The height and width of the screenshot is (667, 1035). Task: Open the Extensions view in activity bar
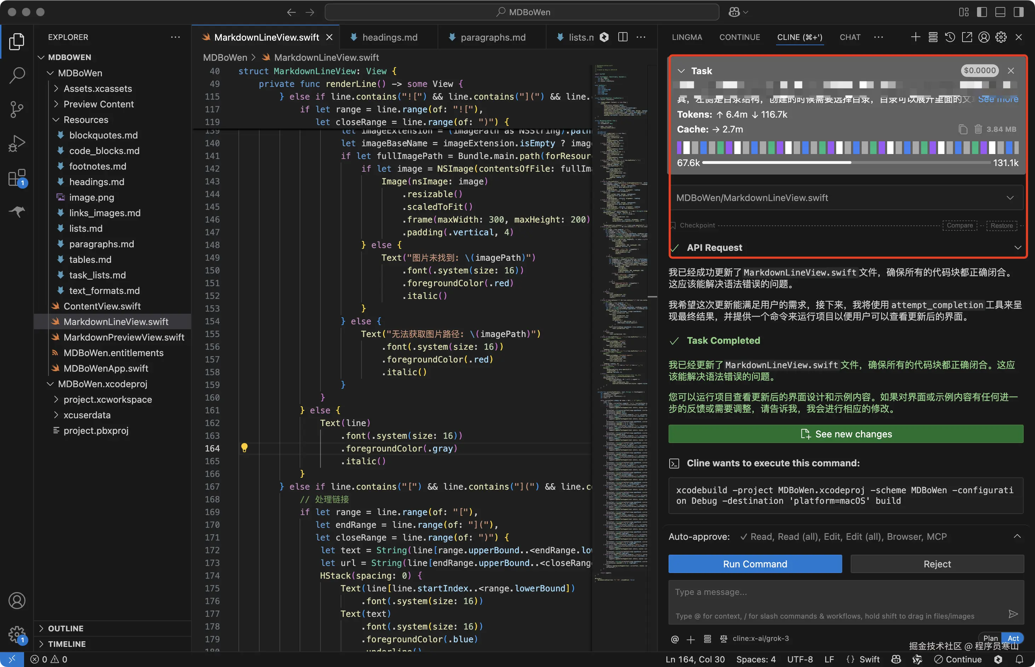(x=17, y=178)
